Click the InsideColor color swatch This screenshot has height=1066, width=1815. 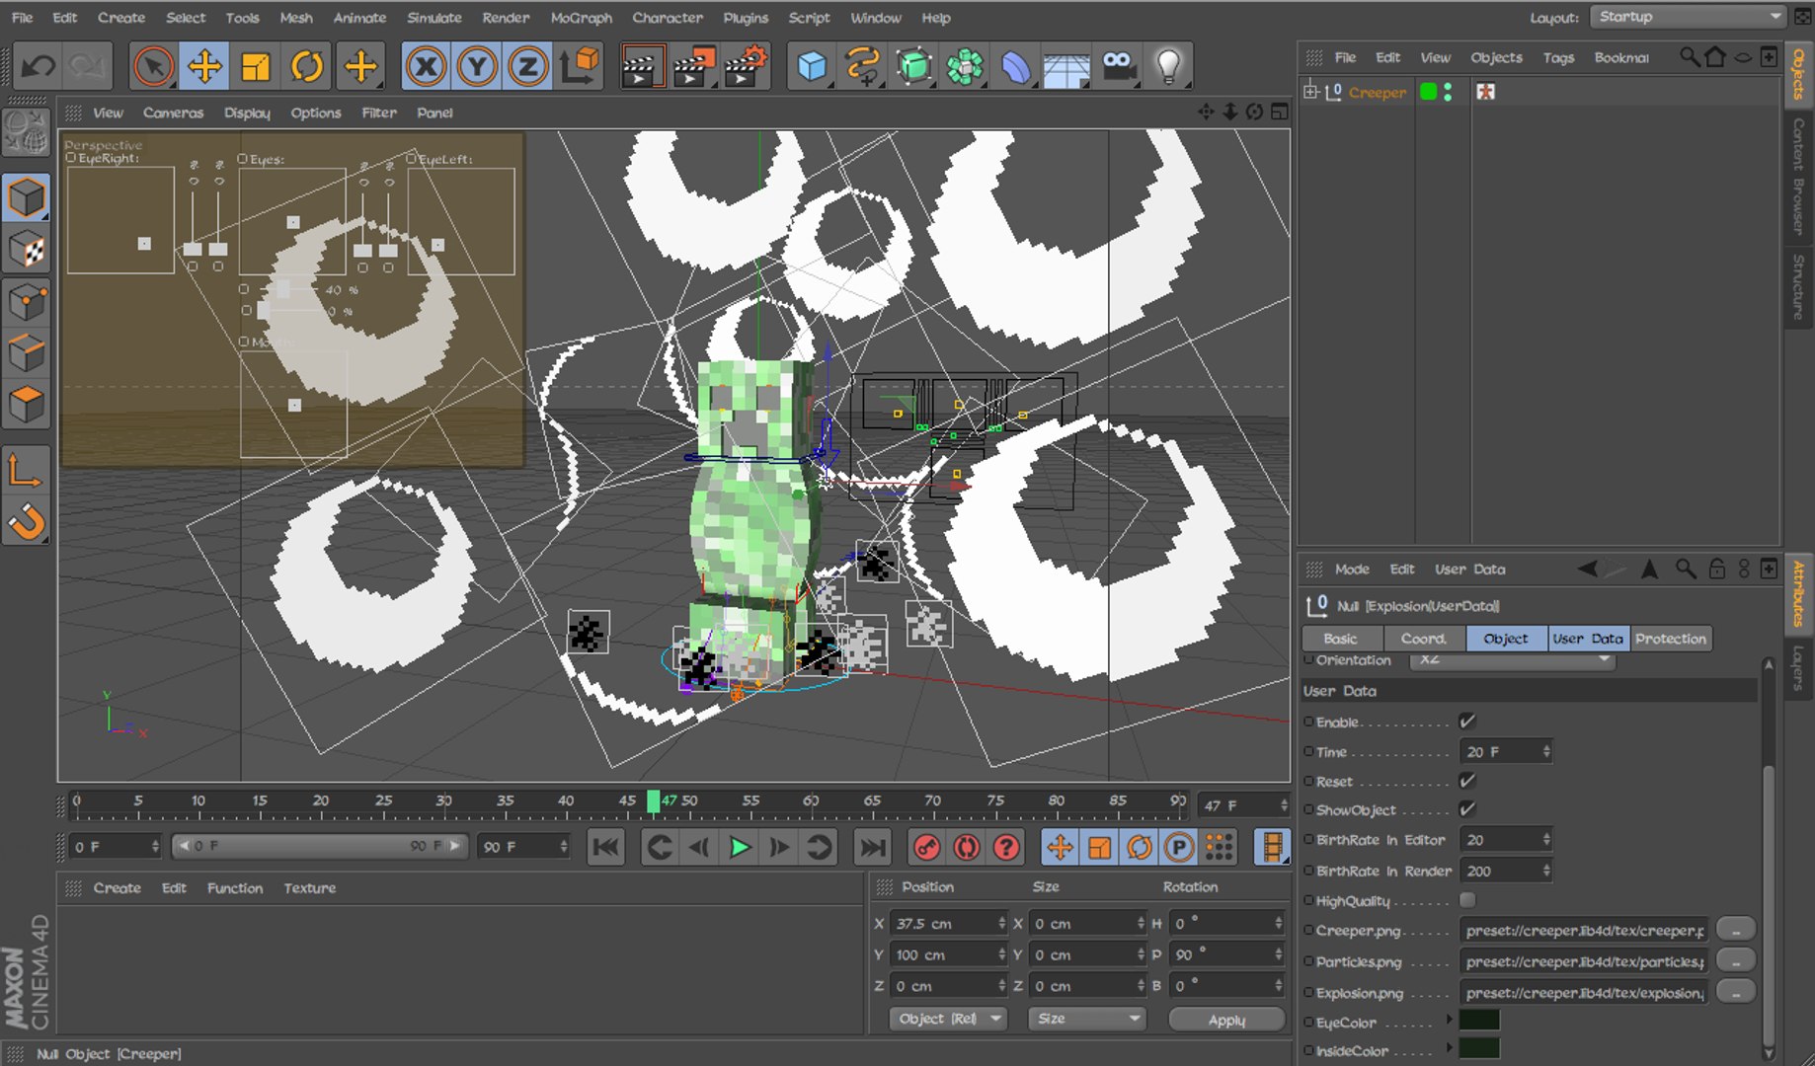coord(1479,1049)
